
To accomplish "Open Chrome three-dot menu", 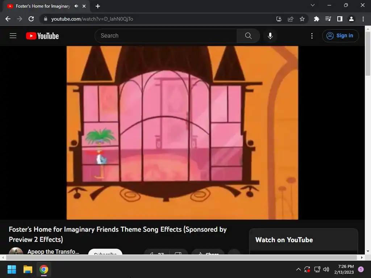I will click(x=363, y=19).
